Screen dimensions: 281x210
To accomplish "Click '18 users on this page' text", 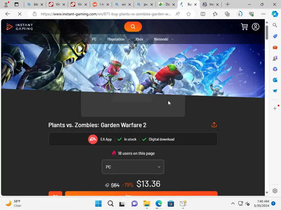I will point(136,153).
